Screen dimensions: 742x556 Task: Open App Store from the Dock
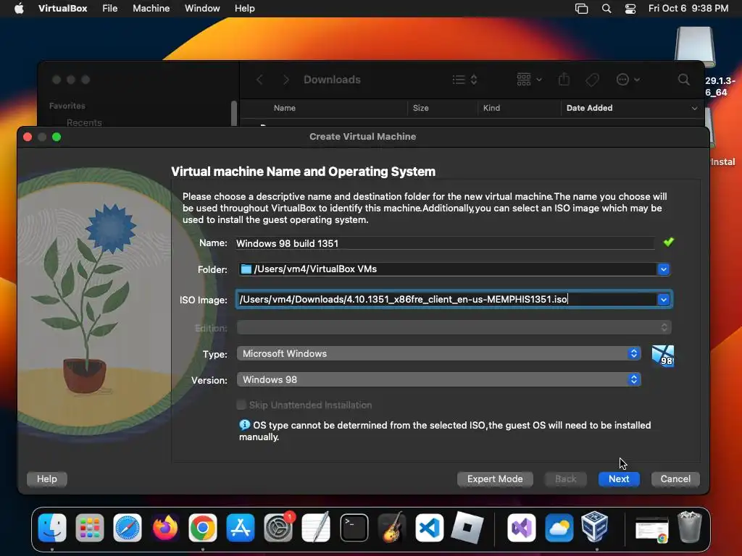241,528
